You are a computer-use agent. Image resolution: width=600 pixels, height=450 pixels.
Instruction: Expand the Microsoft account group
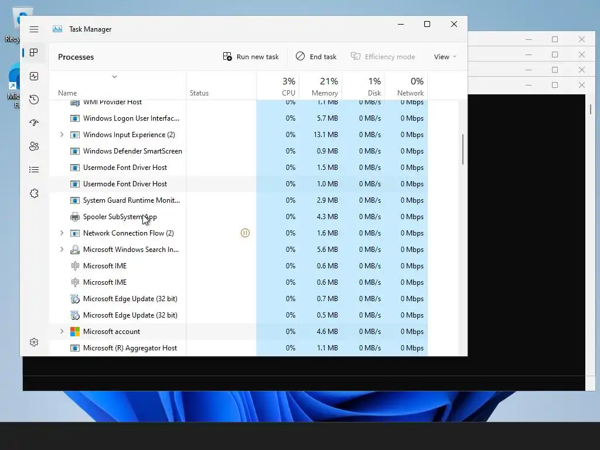[x=62, y=332]
